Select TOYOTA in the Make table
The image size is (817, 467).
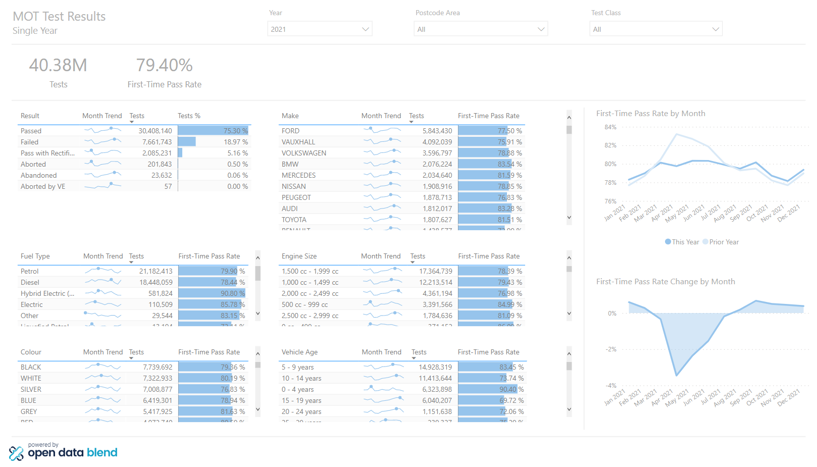[402, 220]
